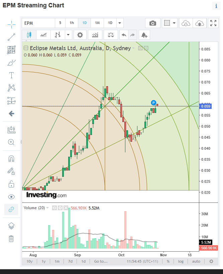Remove the Volume indicator
Viewport: 223px width, 274px height.
click(66, 208)
